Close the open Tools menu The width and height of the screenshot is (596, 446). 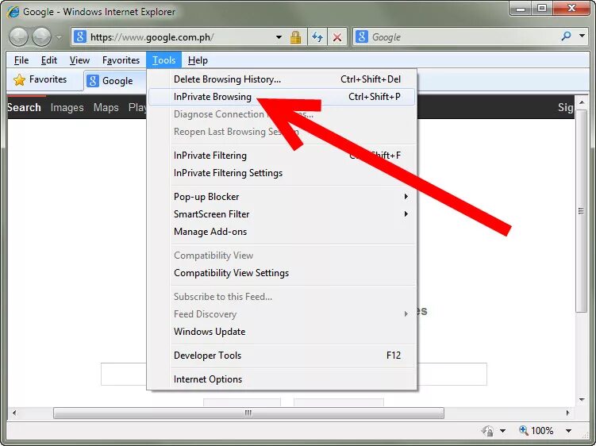(163, 60)
